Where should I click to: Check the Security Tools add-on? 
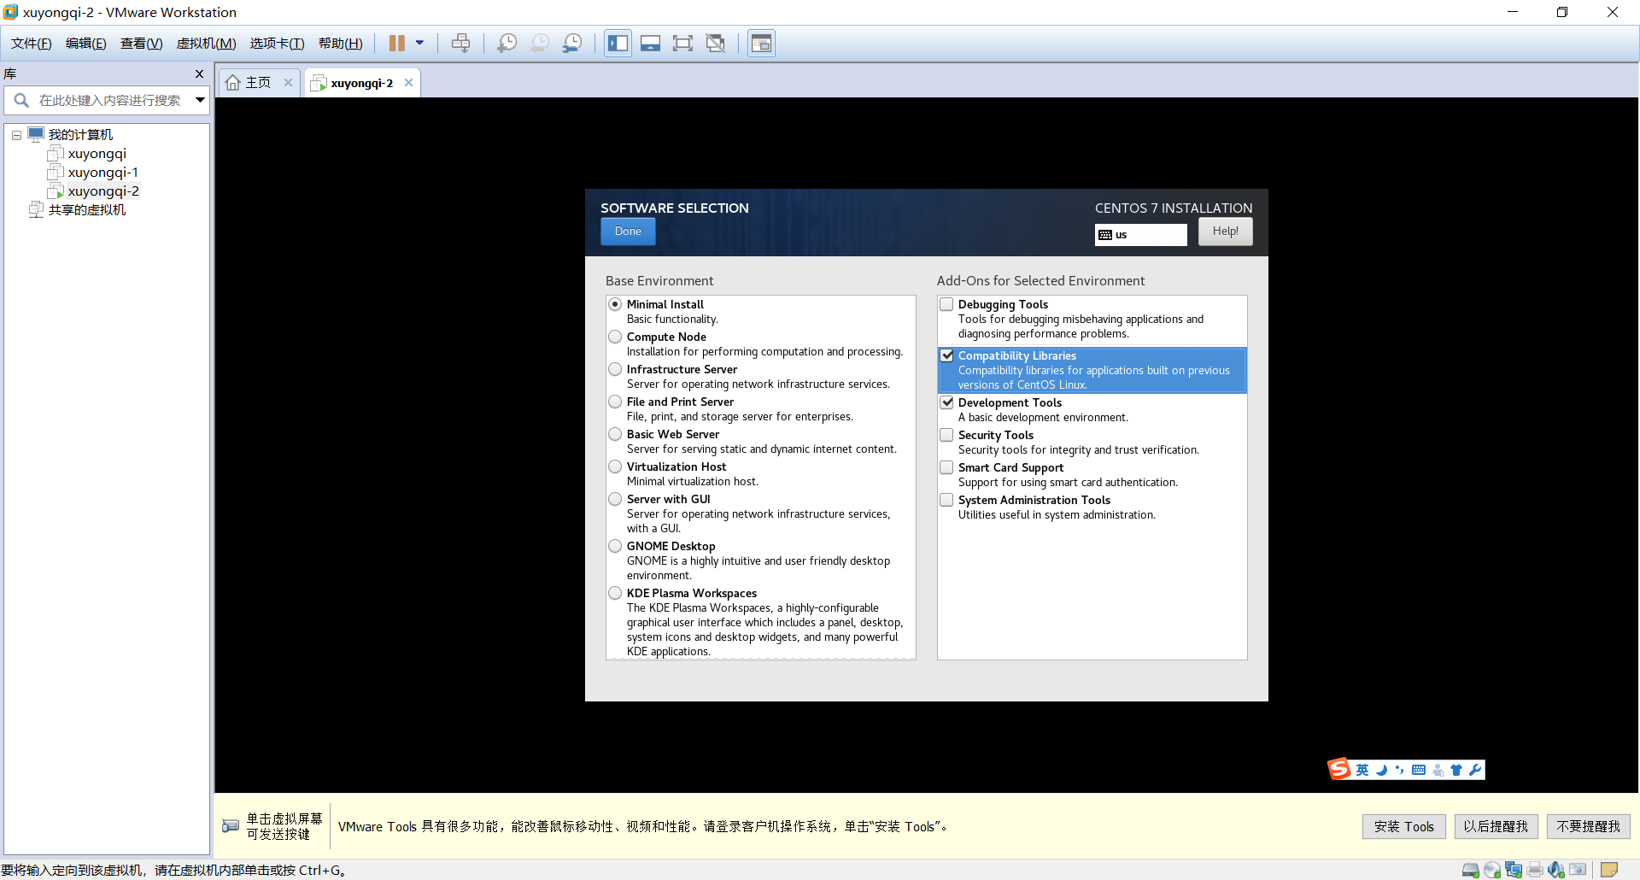946,435
